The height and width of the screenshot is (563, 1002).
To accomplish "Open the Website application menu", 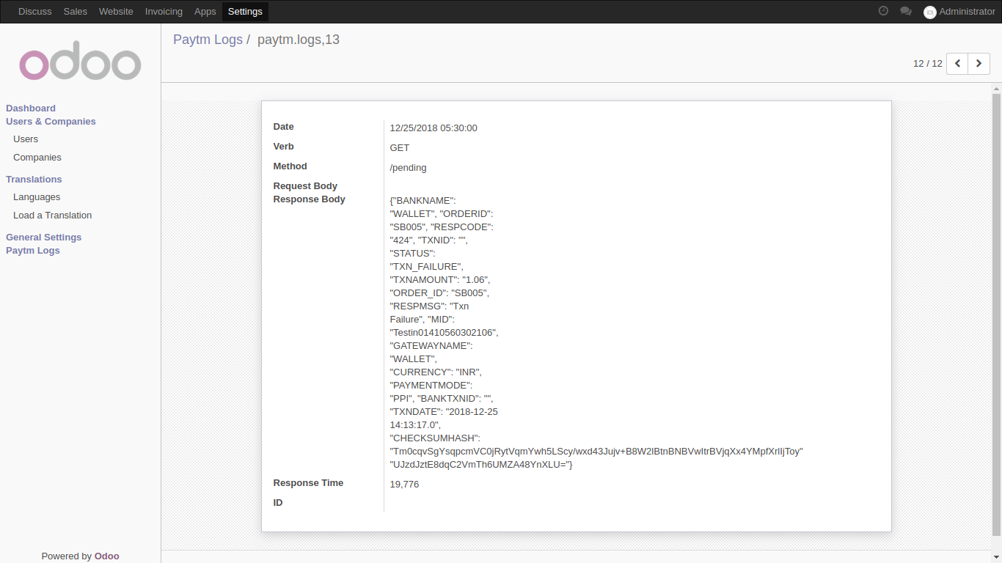I will (x=115, y=11).
